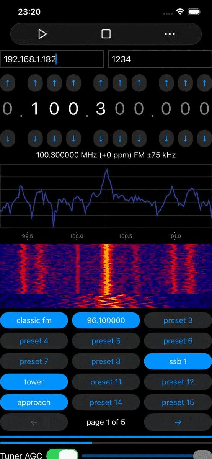The image size is (212, 459).
Task: Tap the 23:20 clock in the status bar
Action: pyautogui.click(x=29, y=12)
